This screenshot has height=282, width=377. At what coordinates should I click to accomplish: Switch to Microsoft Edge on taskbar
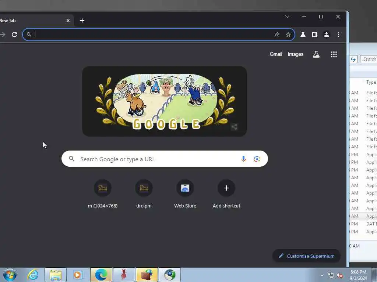(101, 275)
